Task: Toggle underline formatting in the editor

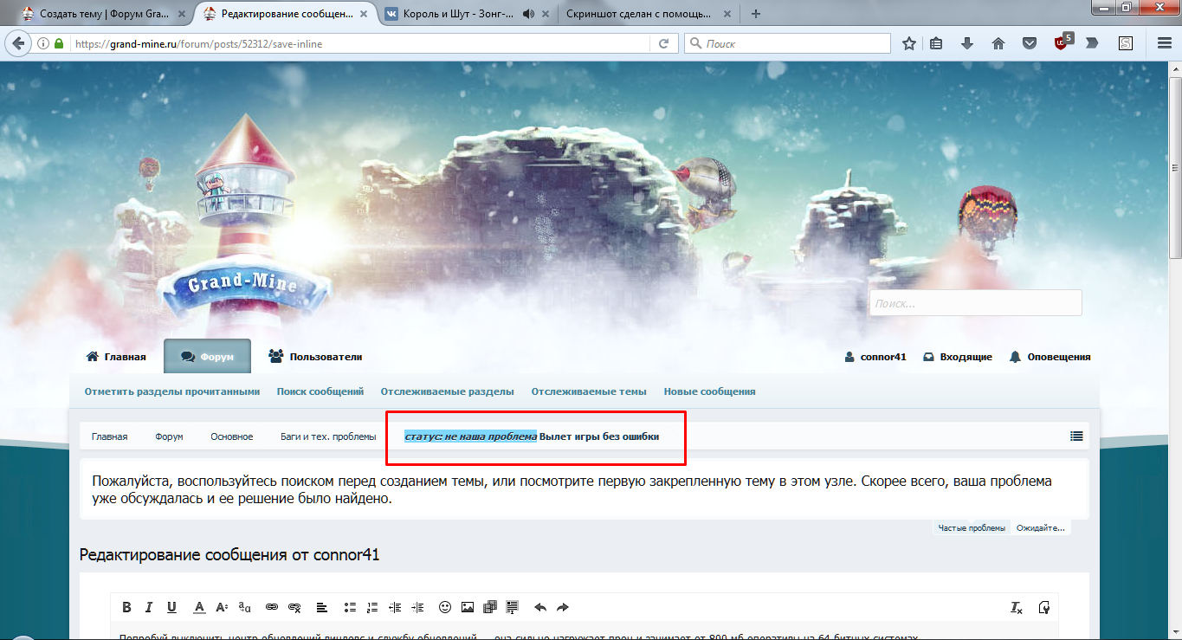Action: pos(171,607)
